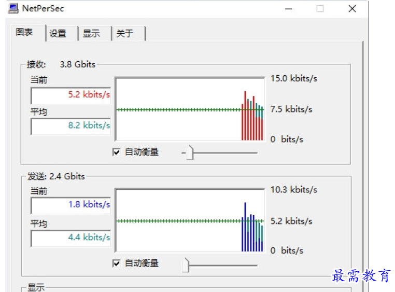
Task: Click the receive traffic graph with red bars
Action: point(190,109)
